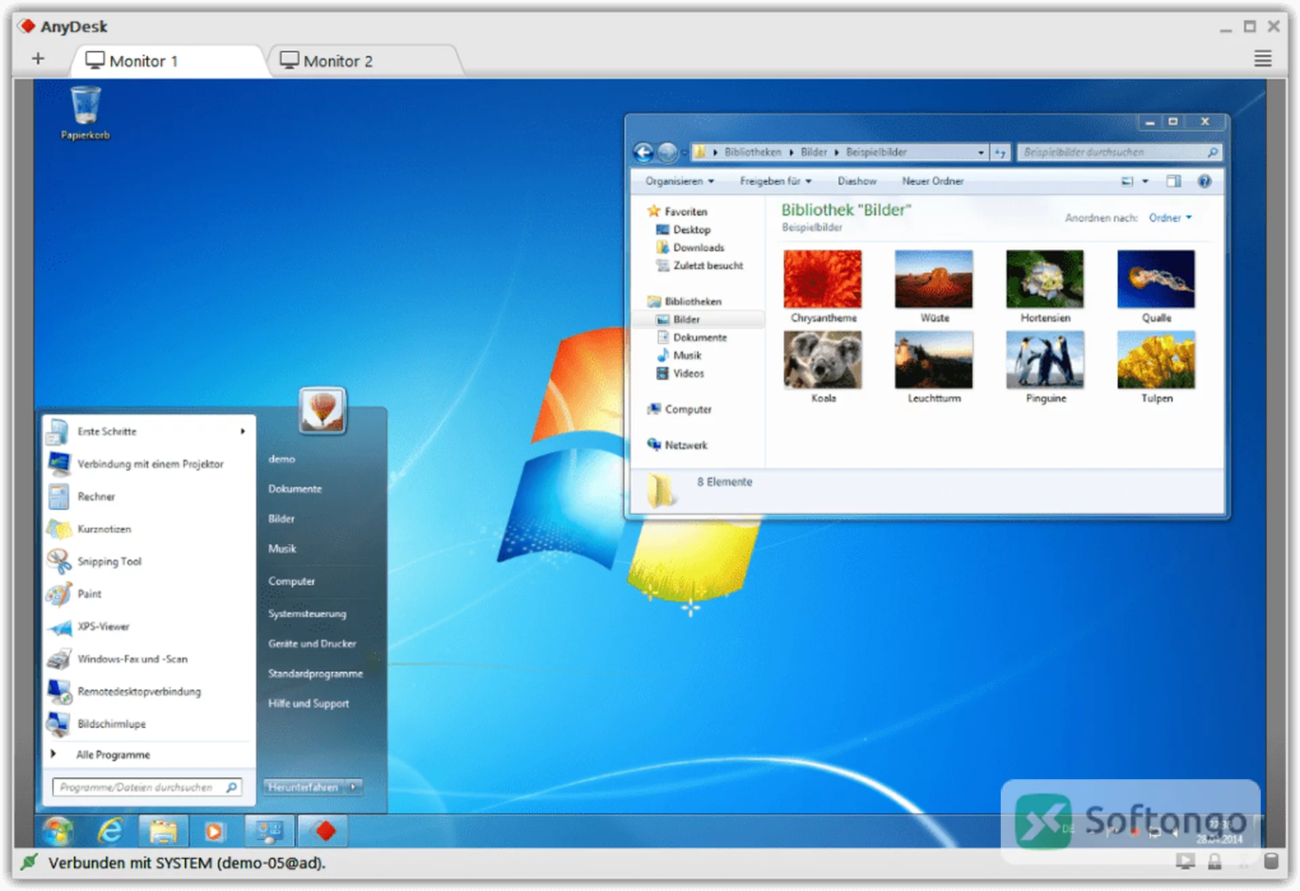This screenshot has height=891, width=1300.
Task: Open Windows Media Player taskbar icon
Action: click(x=214, y=831)
